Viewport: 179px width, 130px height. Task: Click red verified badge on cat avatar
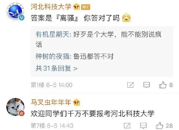(x=21, y=113)
